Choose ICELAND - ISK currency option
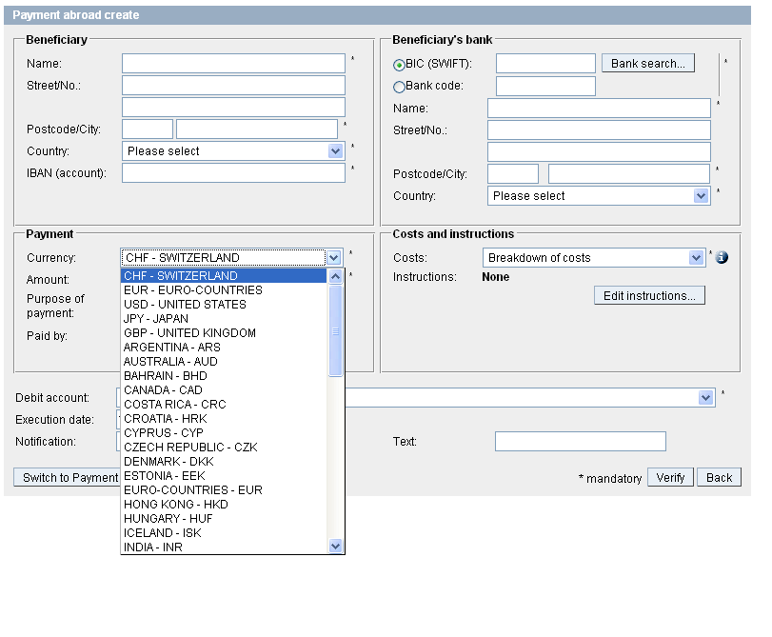Image resolution: width=772 pixels, height=637 pixels. click(x=224, y=533)
